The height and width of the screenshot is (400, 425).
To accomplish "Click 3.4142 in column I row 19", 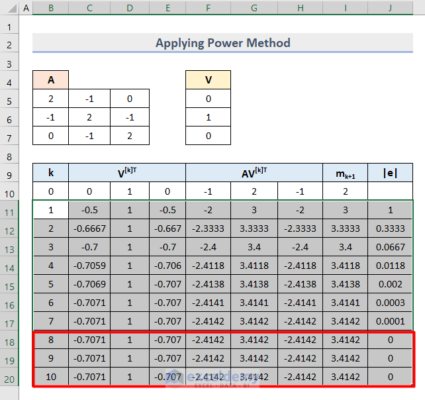I will pos(345,358).
